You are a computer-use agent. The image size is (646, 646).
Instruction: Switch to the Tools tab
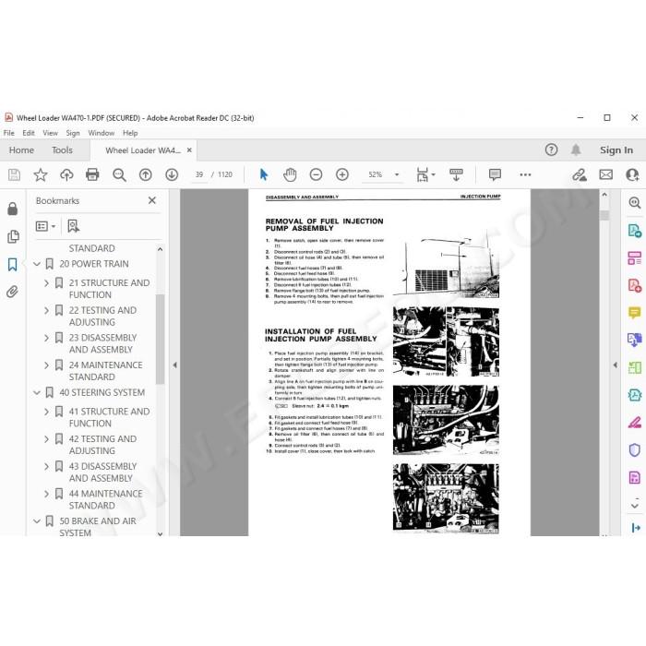point(62,150)
